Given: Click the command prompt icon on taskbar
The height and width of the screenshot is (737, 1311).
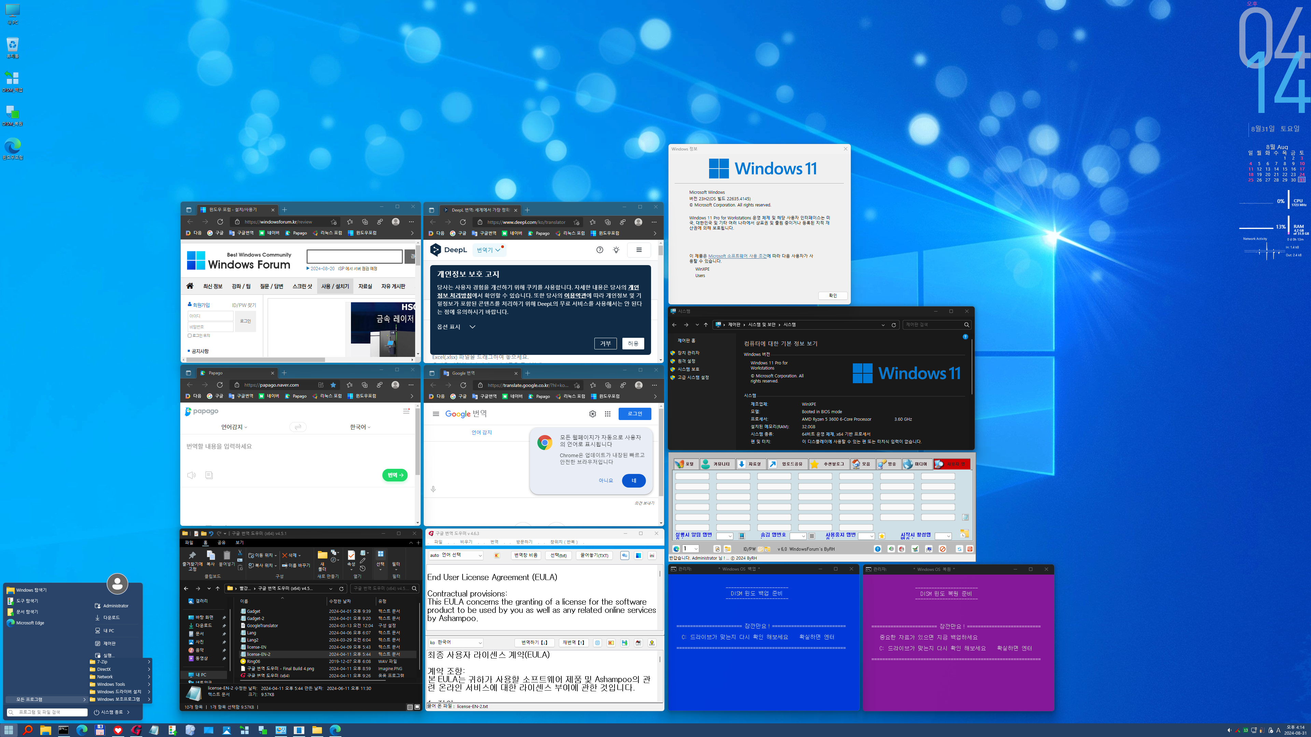Looking at the screenshot, I should pyautogui.click(x=64, y=730).
